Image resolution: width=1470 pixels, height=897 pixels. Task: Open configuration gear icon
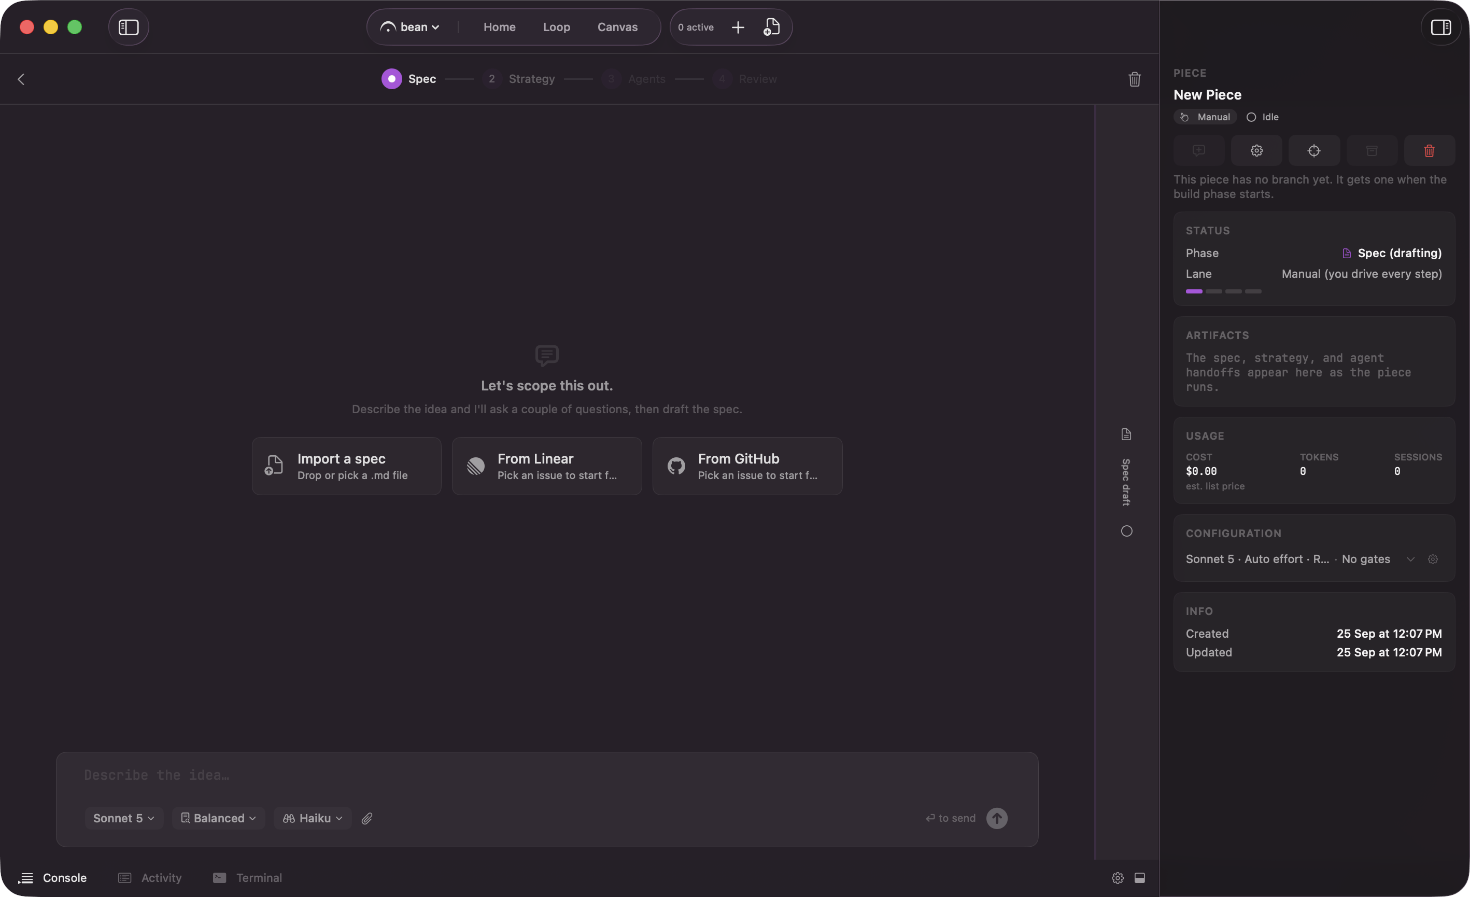pos(1432,559)
